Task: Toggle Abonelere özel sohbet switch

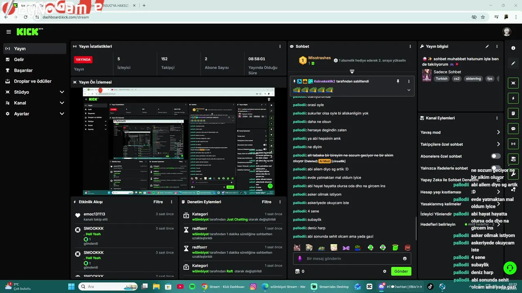Action: pyautogui.click(x=496, y=156)
